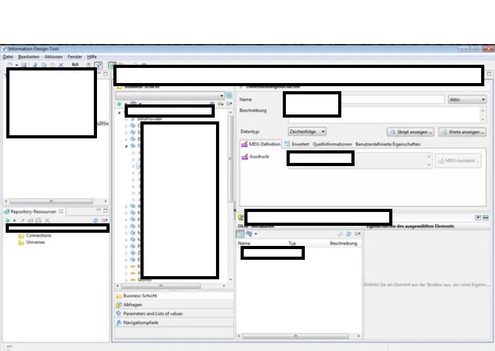Click second icon in OLAP-Metadaten toolbar
The height and width of the screenshot is (351, 495).
click(x=249, y=233)
